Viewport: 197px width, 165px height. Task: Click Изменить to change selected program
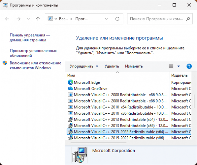[x=134, y=66]
